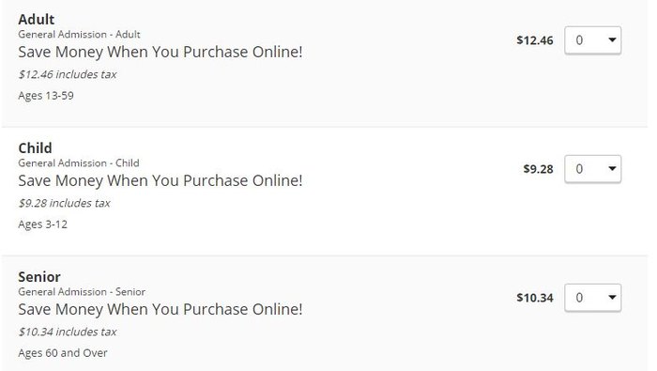
Task: Click 'General Admission - Child' subtitle
Action: click(x=79, y=163)
